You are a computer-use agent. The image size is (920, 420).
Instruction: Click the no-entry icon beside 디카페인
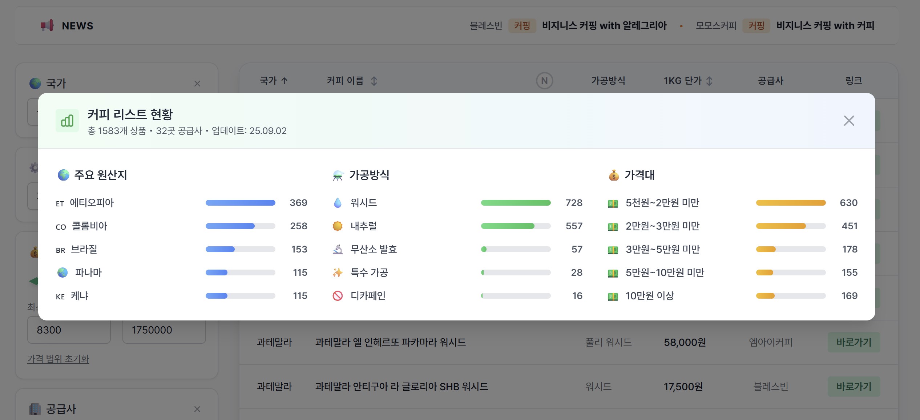(x=338, y=296)
